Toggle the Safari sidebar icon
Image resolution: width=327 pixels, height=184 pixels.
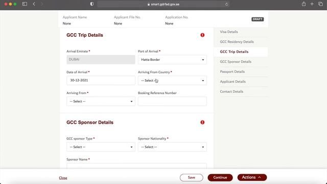point(25,4)
